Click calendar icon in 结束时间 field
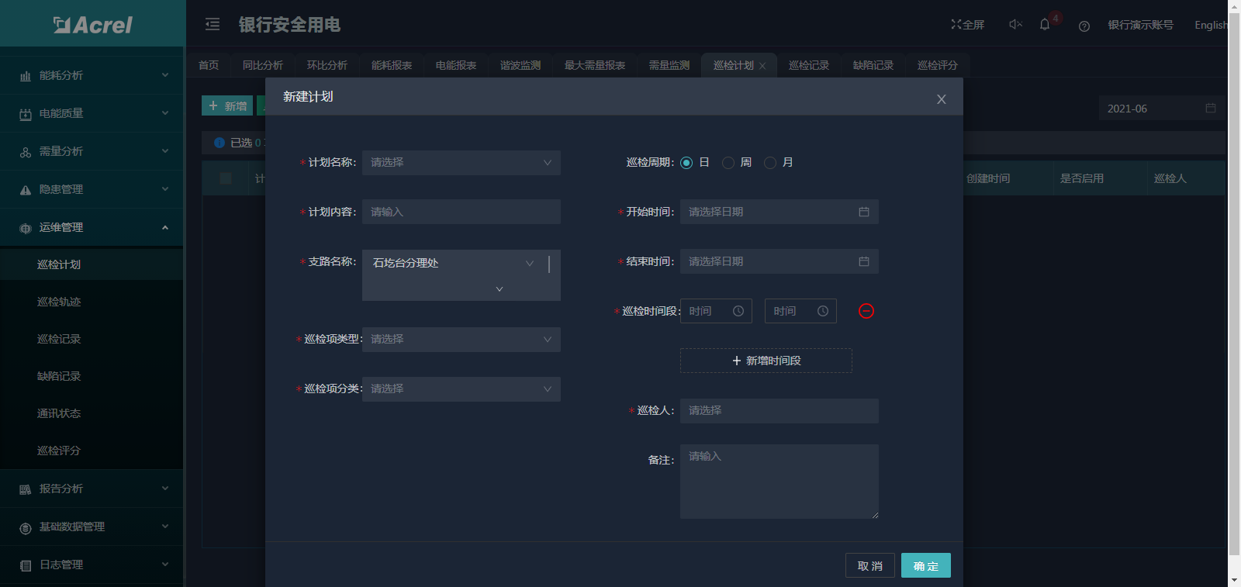1241x587 pixels. pyautogui.click(x=864, y=261)
